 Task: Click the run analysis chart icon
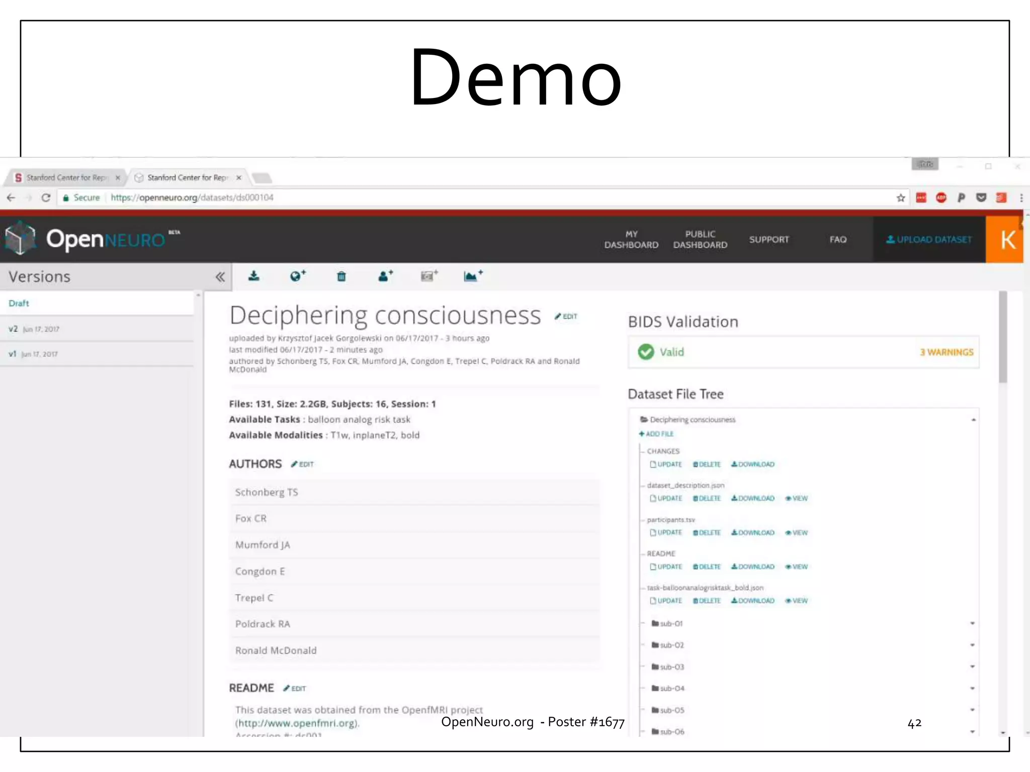[x=472, y=276]
